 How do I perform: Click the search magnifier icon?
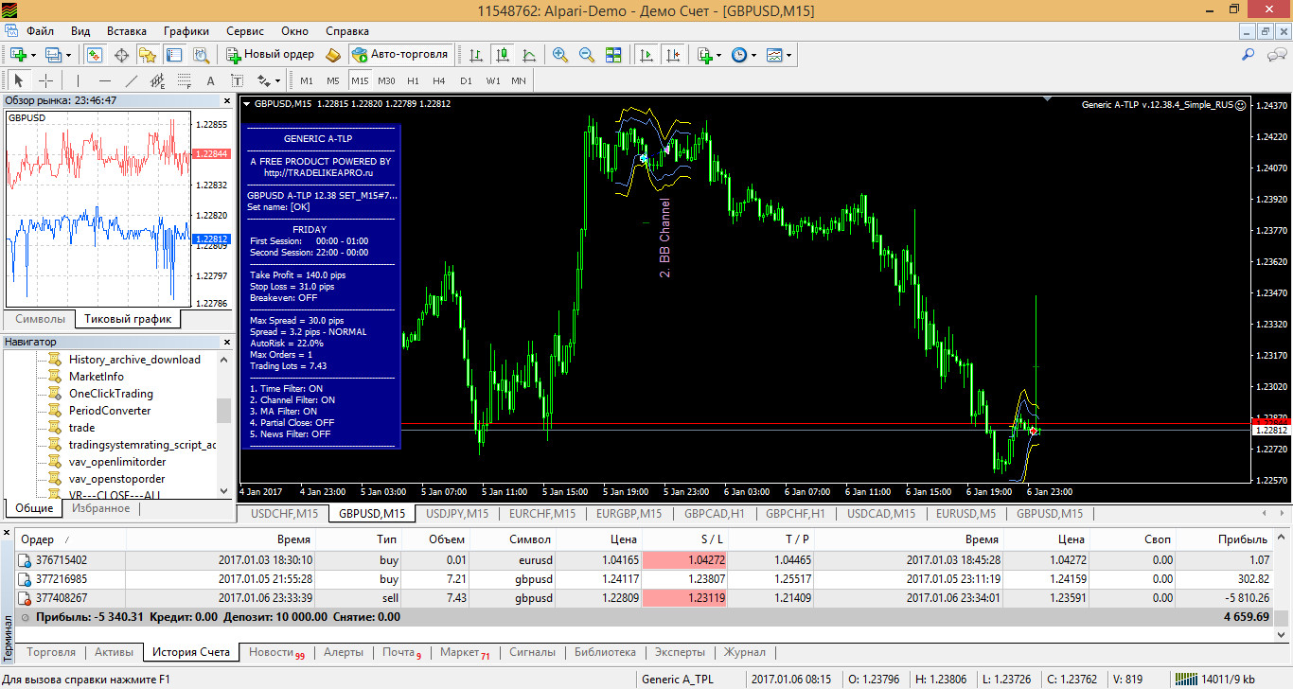tap(1249, 54)
